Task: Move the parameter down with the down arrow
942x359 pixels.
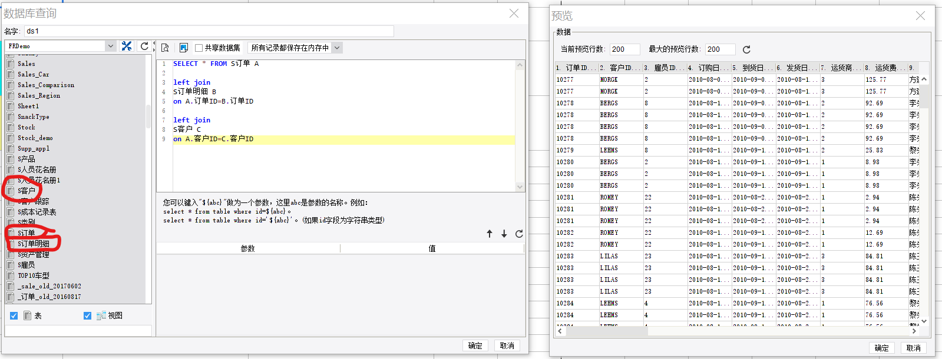Action: [x=504, y=234]
